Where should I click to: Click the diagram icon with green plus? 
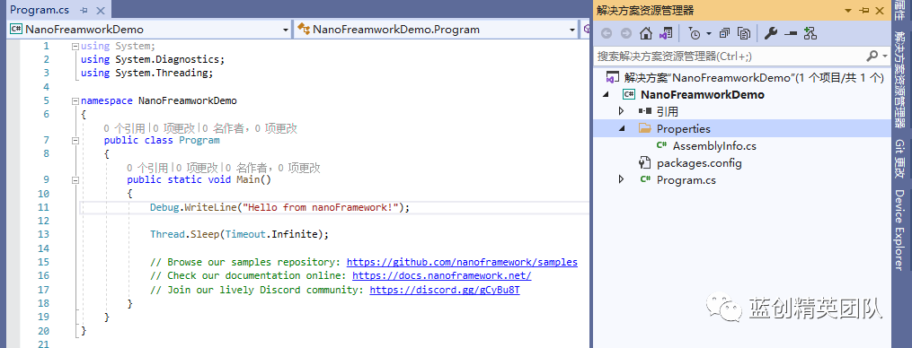[x=810, y=34]
